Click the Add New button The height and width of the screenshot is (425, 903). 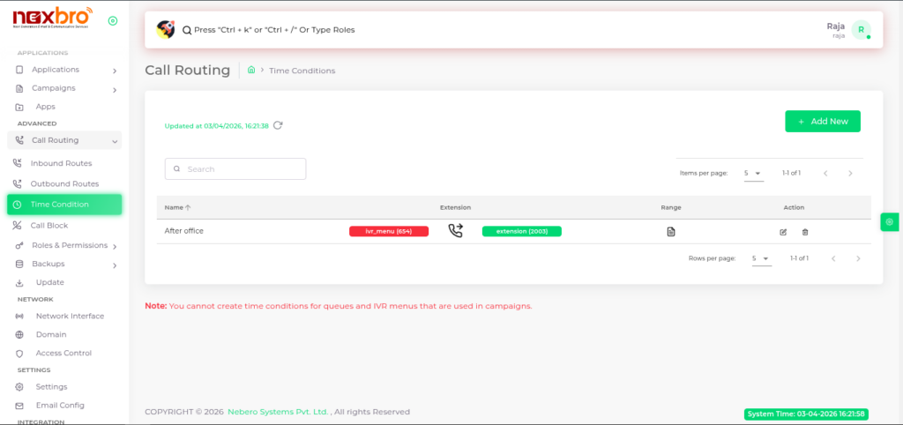[x=822, y=122]
